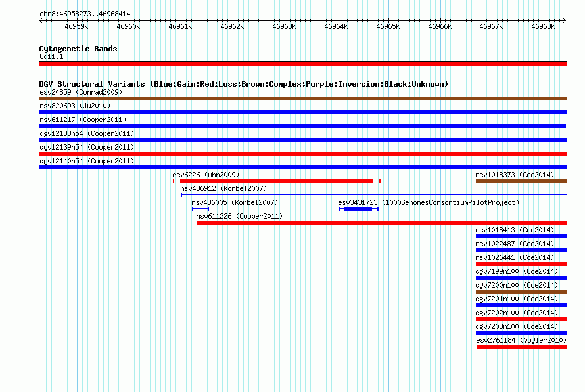
Task: Click the small blue nsv436005 variant glyph
Action: (x=200, y=209)
